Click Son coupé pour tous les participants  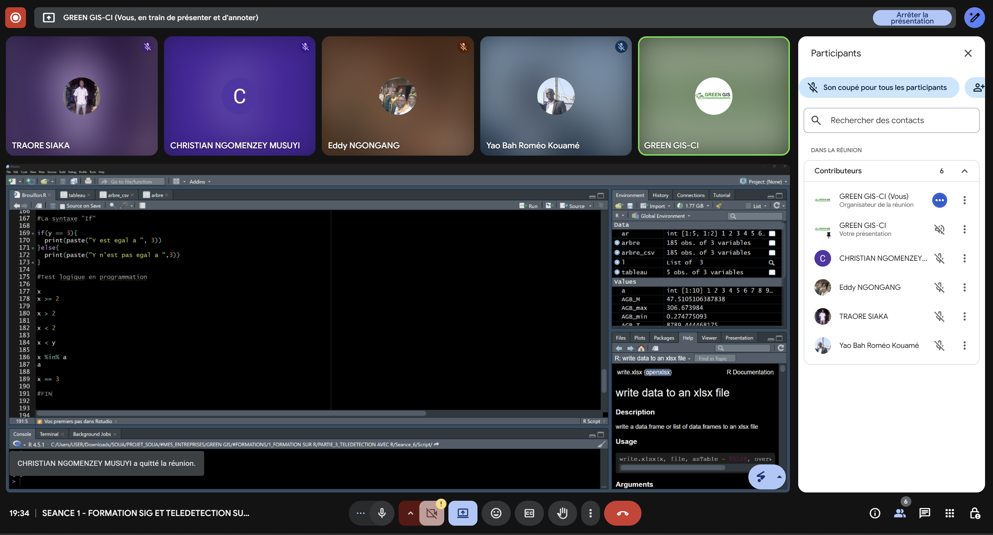click(x=879, y=87)
